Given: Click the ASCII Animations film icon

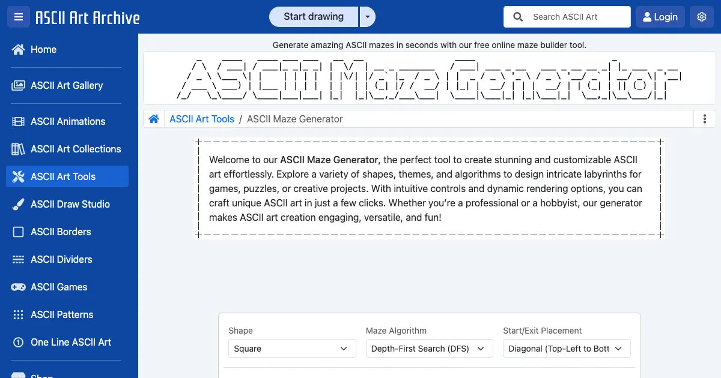Looking at the screenshot, I should point(18,121).
